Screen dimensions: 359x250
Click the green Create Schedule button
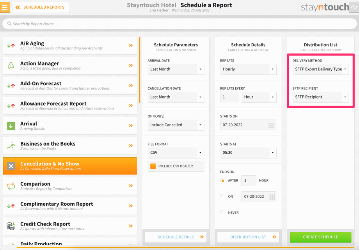[x=320, y=237]
